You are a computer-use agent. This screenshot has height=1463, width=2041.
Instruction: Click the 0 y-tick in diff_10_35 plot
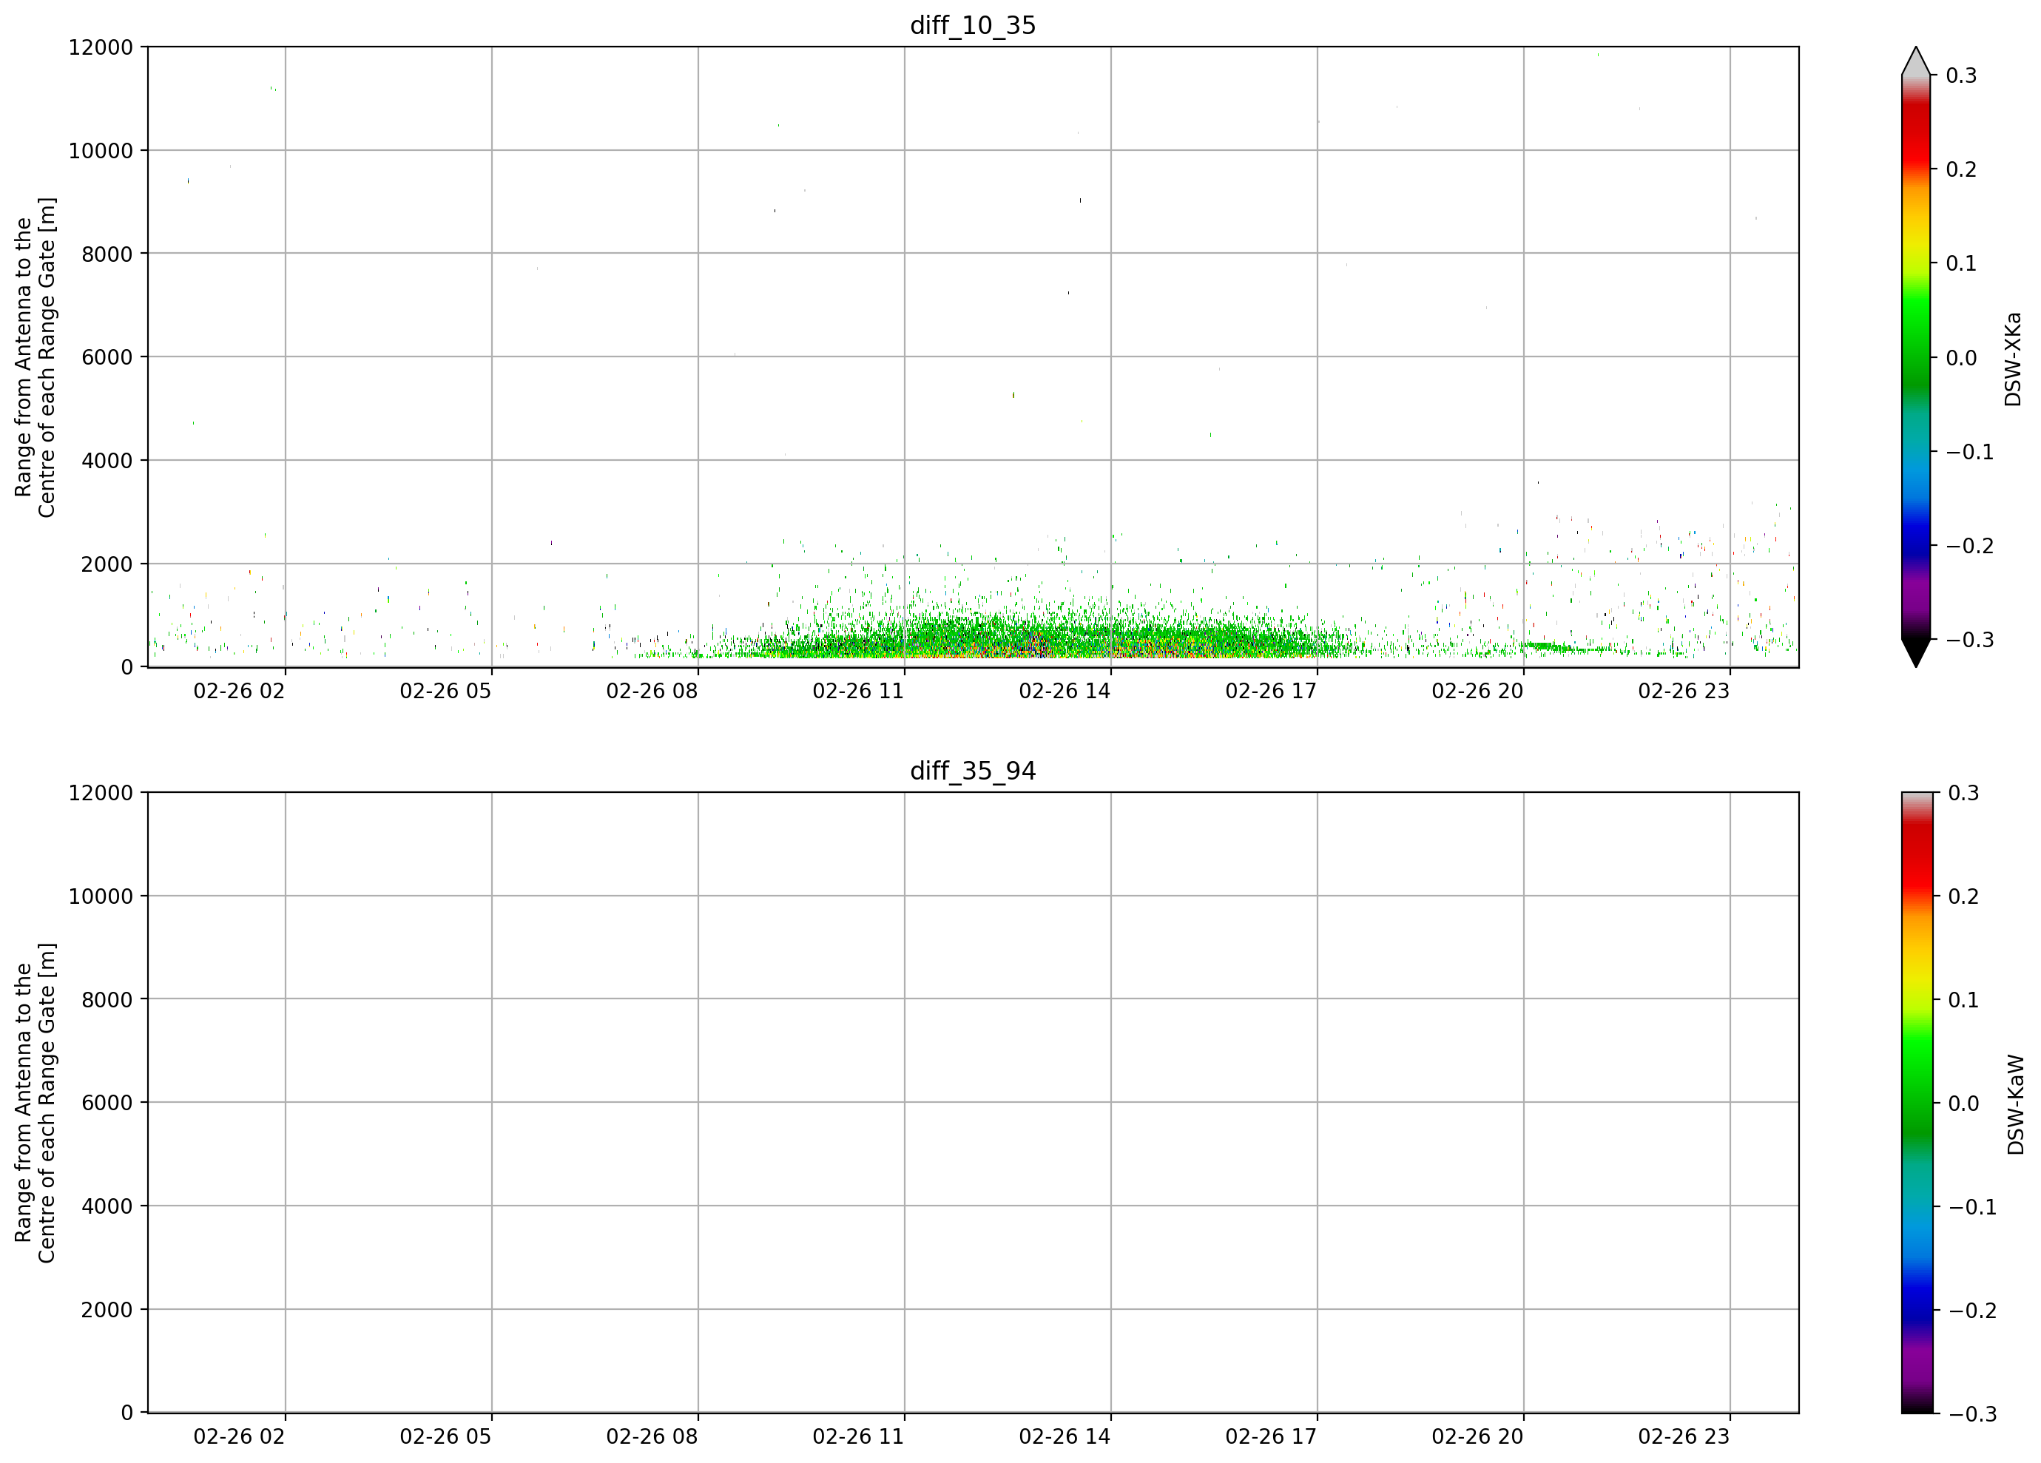[x=127, y=668]
